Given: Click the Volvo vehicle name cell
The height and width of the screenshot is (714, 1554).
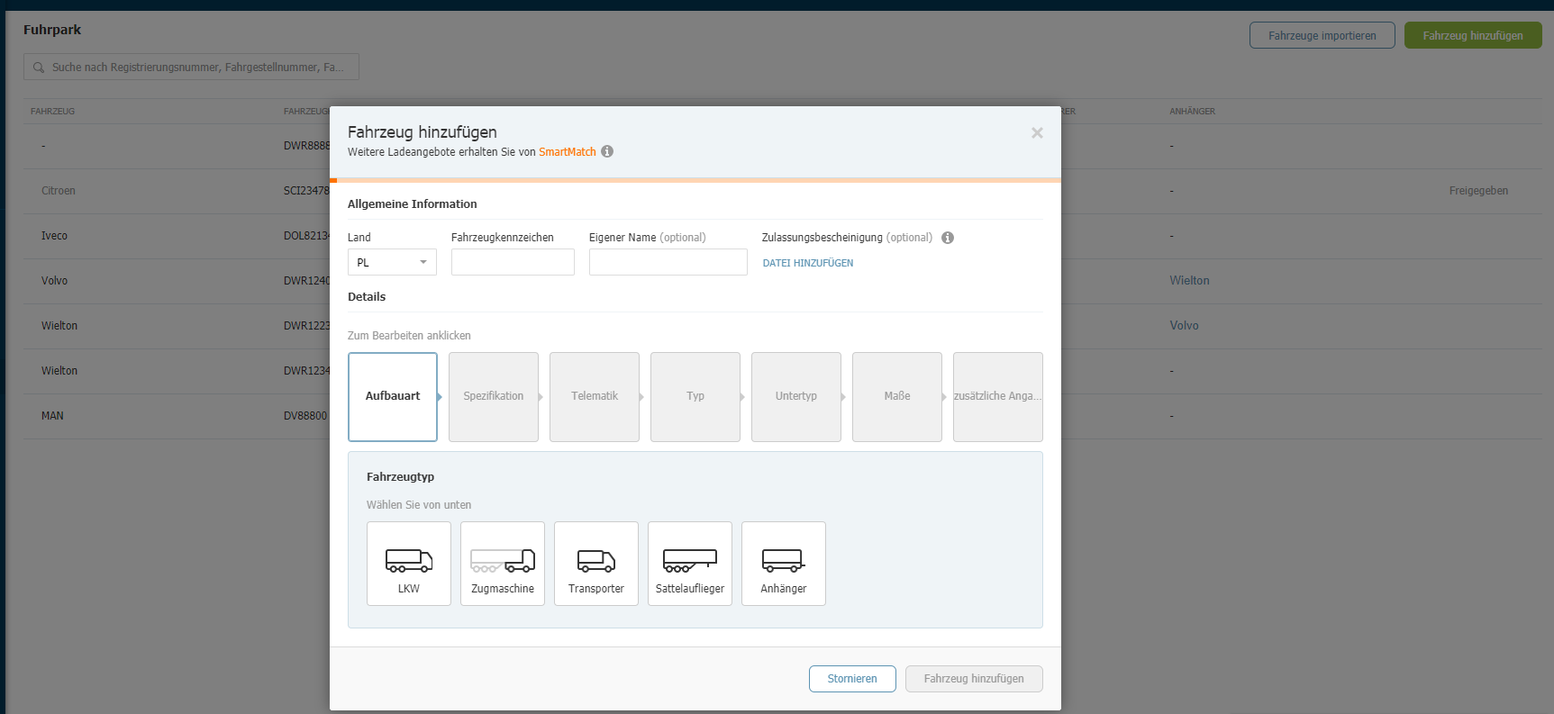Looking at the screenshot, I should pos(54,281).
